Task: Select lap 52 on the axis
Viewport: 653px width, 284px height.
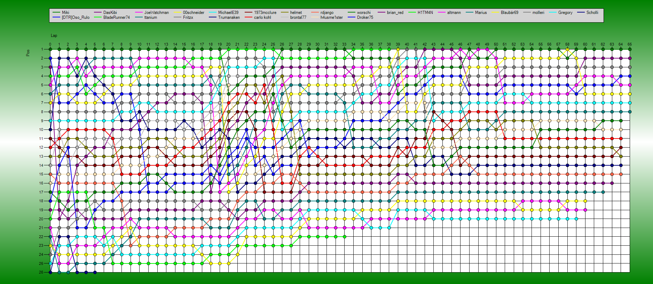Action: pos(514,45)
